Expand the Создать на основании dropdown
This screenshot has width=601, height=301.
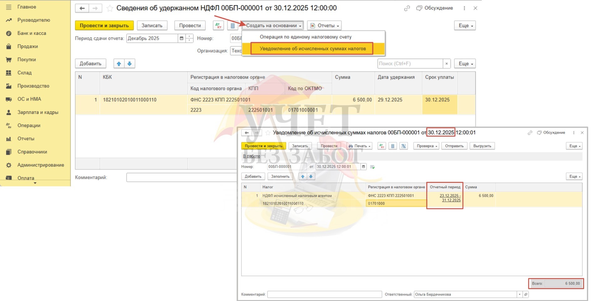pos(273,26)
